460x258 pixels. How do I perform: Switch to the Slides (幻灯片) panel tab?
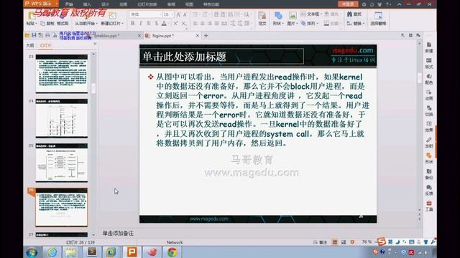pos(46,45)
